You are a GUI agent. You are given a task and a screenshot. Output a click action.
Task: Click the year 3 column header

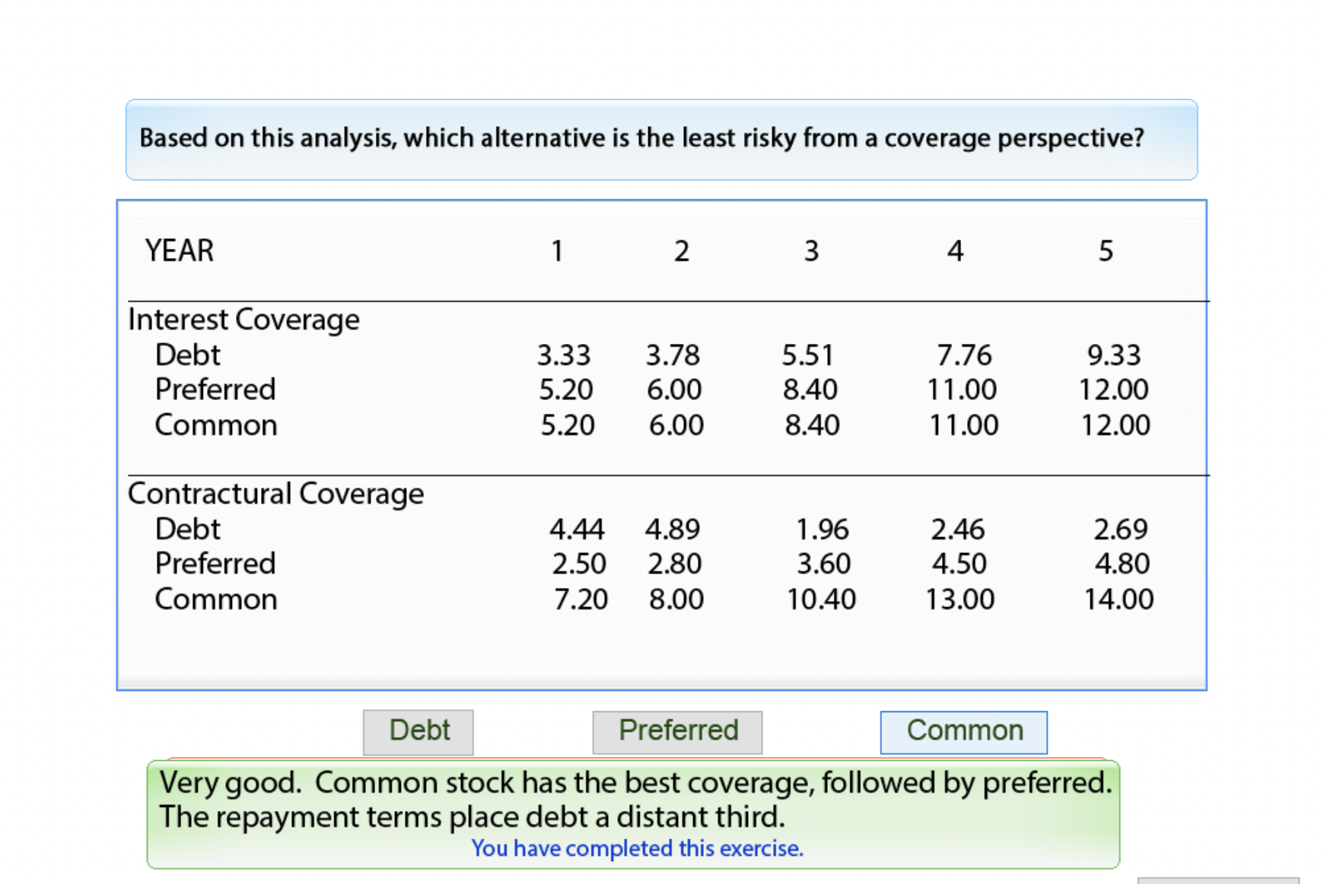click(811, 250)
